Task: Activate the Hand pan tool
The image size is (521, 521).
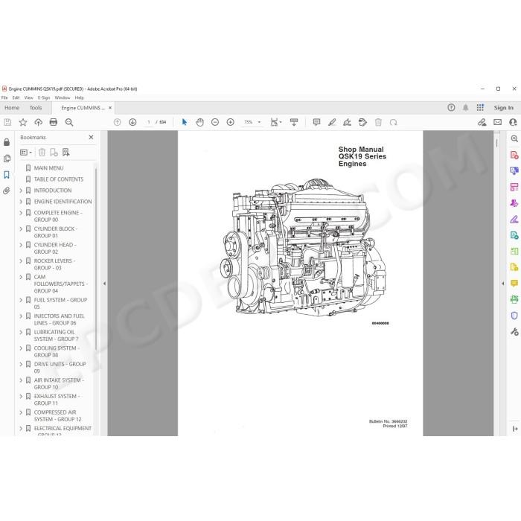Action: (x=199, y=122)
